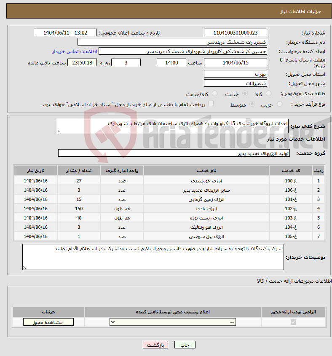The width and height of the screenshot is (332, 356).
Task: Click the deadline date field 1404/06/15
Action: pyautogui.click(x=236, y=63)
